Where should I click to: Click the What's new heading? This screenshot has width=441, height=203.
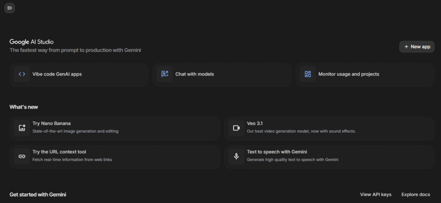click(24, 107)
